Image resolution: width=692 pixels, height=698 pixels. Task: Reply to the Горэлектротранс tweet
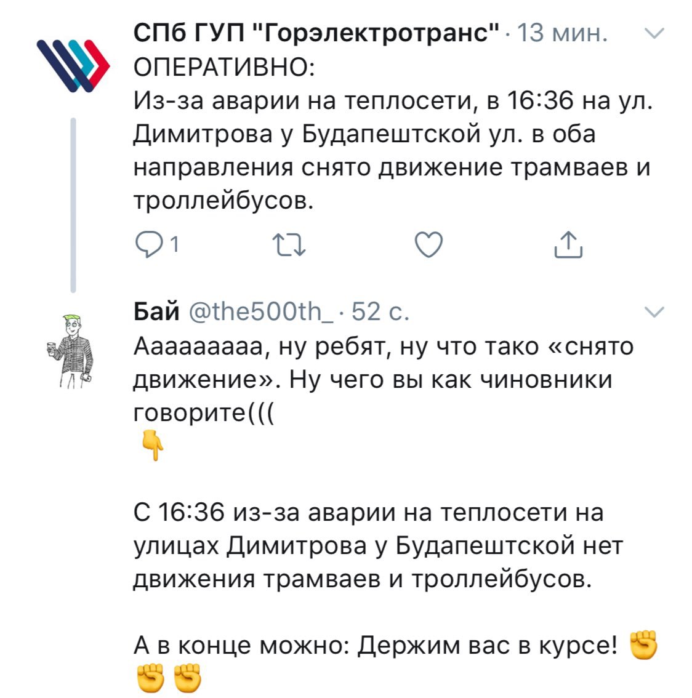pyautogui.click(x=148, y=245)
